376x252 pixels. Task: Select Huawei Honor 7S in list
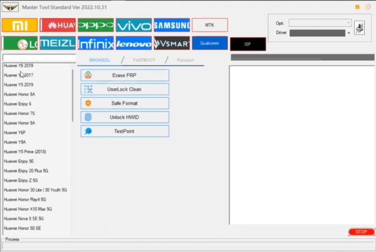point(20,113)
